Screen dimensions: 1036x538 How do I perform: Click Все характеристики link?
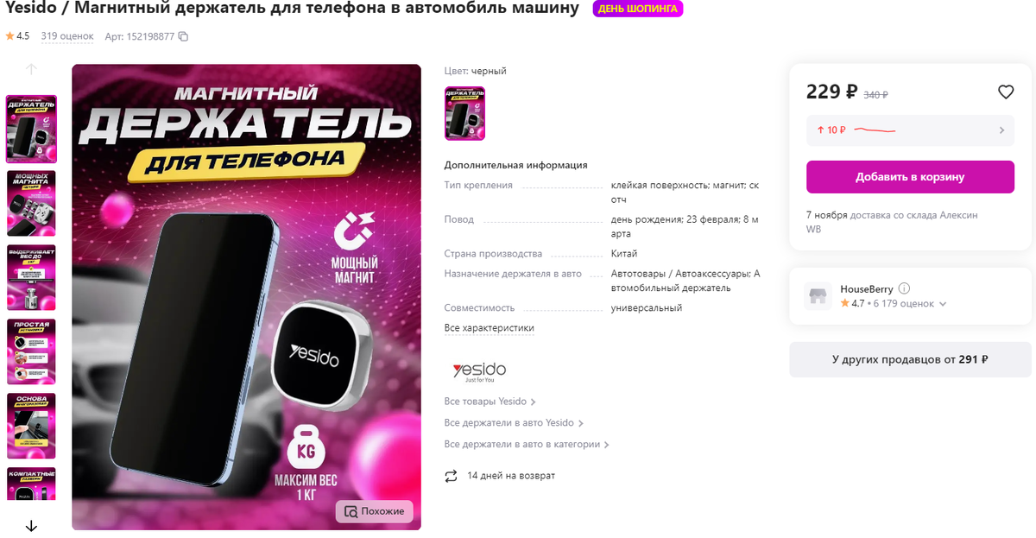[490, 328]
